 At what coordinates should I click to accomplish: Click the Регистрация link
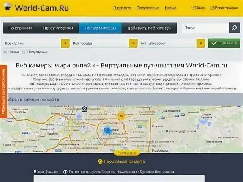click(224, 8)
